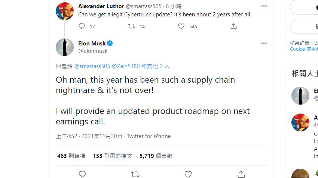Screen dimensions: 318x178
Task: Retweet Alexander Luthor's Cybertruck tweet
Action: (132, 26)
